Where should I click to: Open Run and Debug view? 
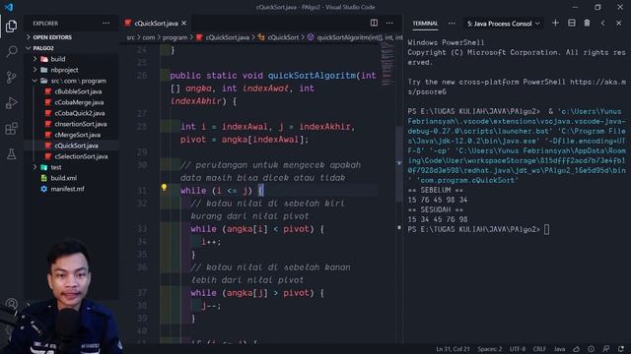click(11, 102)
